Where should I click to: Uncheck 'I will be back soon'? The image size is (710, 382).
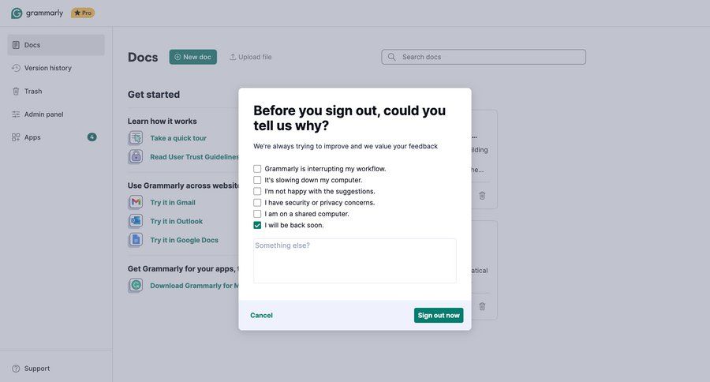click(x=257, y=225)
